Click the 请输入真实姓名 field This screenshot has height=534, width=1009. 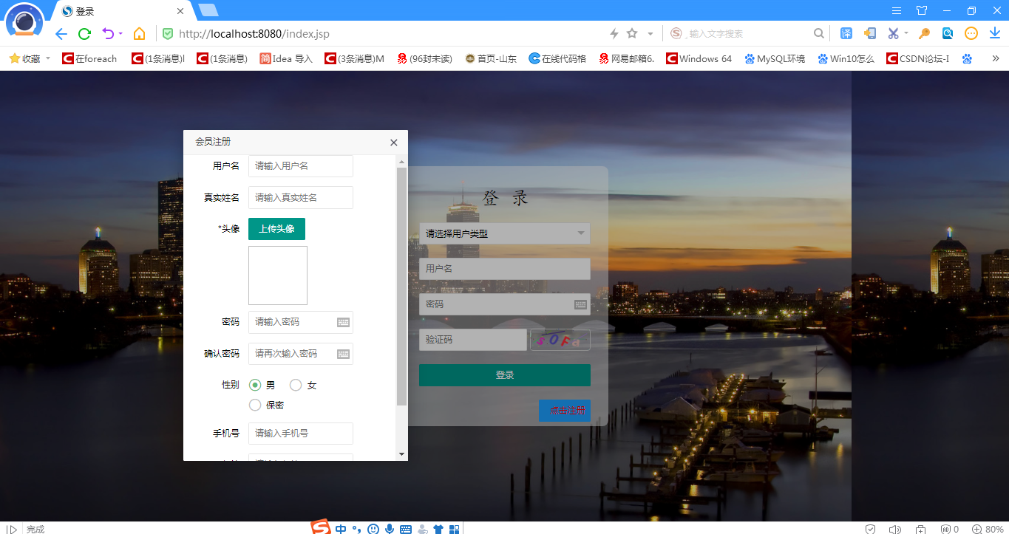tap(301, 198)
